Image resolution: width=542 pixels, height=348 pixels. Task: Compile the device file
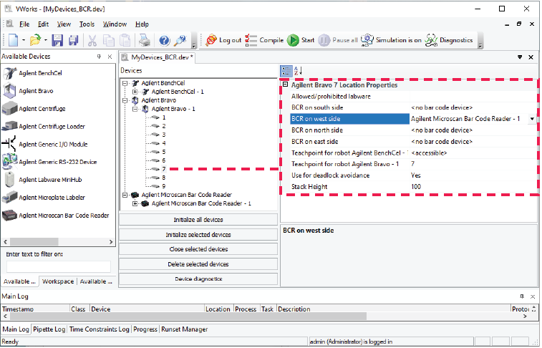264,40
